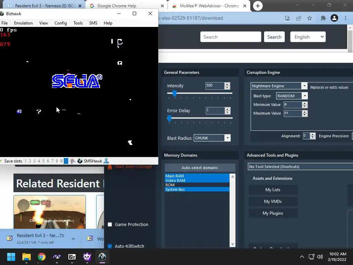Click Auto-select domains button

coord(200,168)
